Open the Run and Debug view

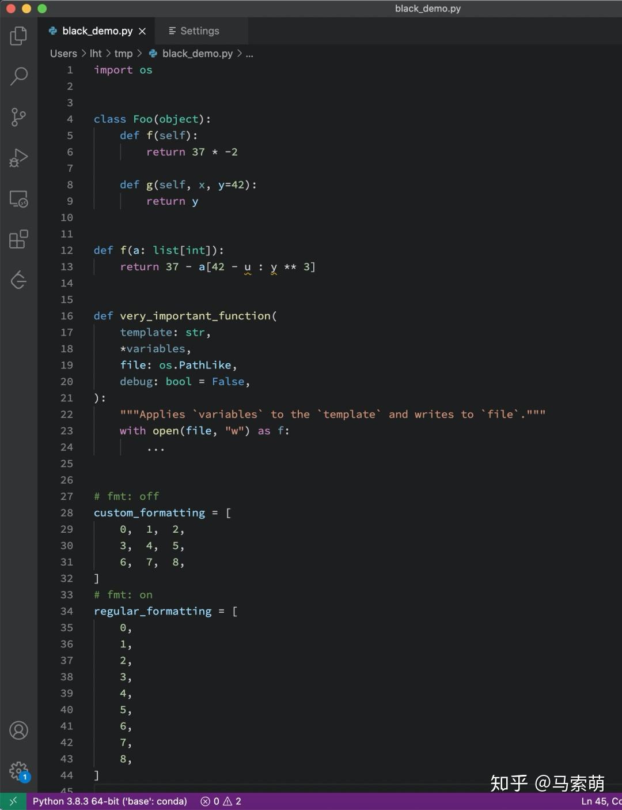[x=19, y=157]
